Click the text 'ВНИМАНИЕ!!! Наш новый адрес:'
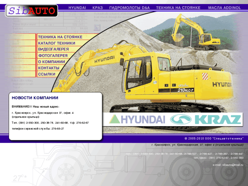This screenshot has height=186, width=248. coord(35,107)
